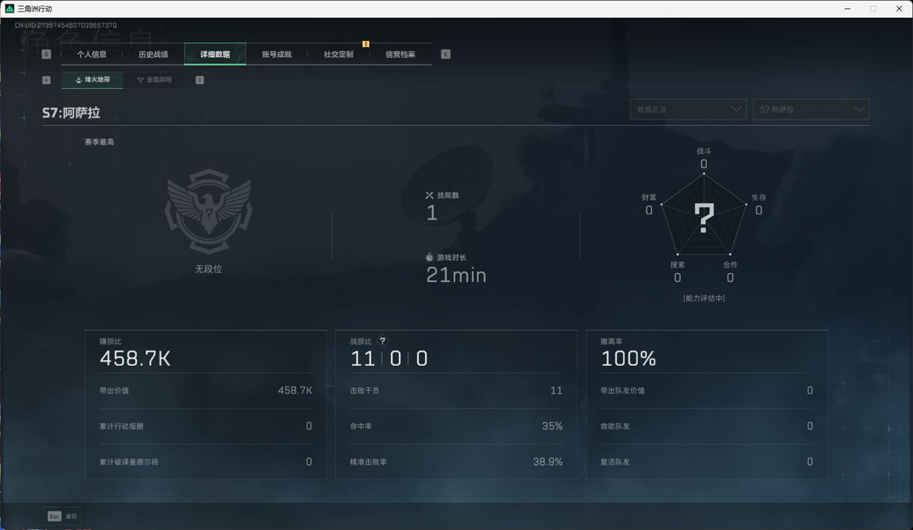The width and height of the screenshot is (913, 530).
Task: Open the 数据总览 dropdown
Action: [688, 109]
